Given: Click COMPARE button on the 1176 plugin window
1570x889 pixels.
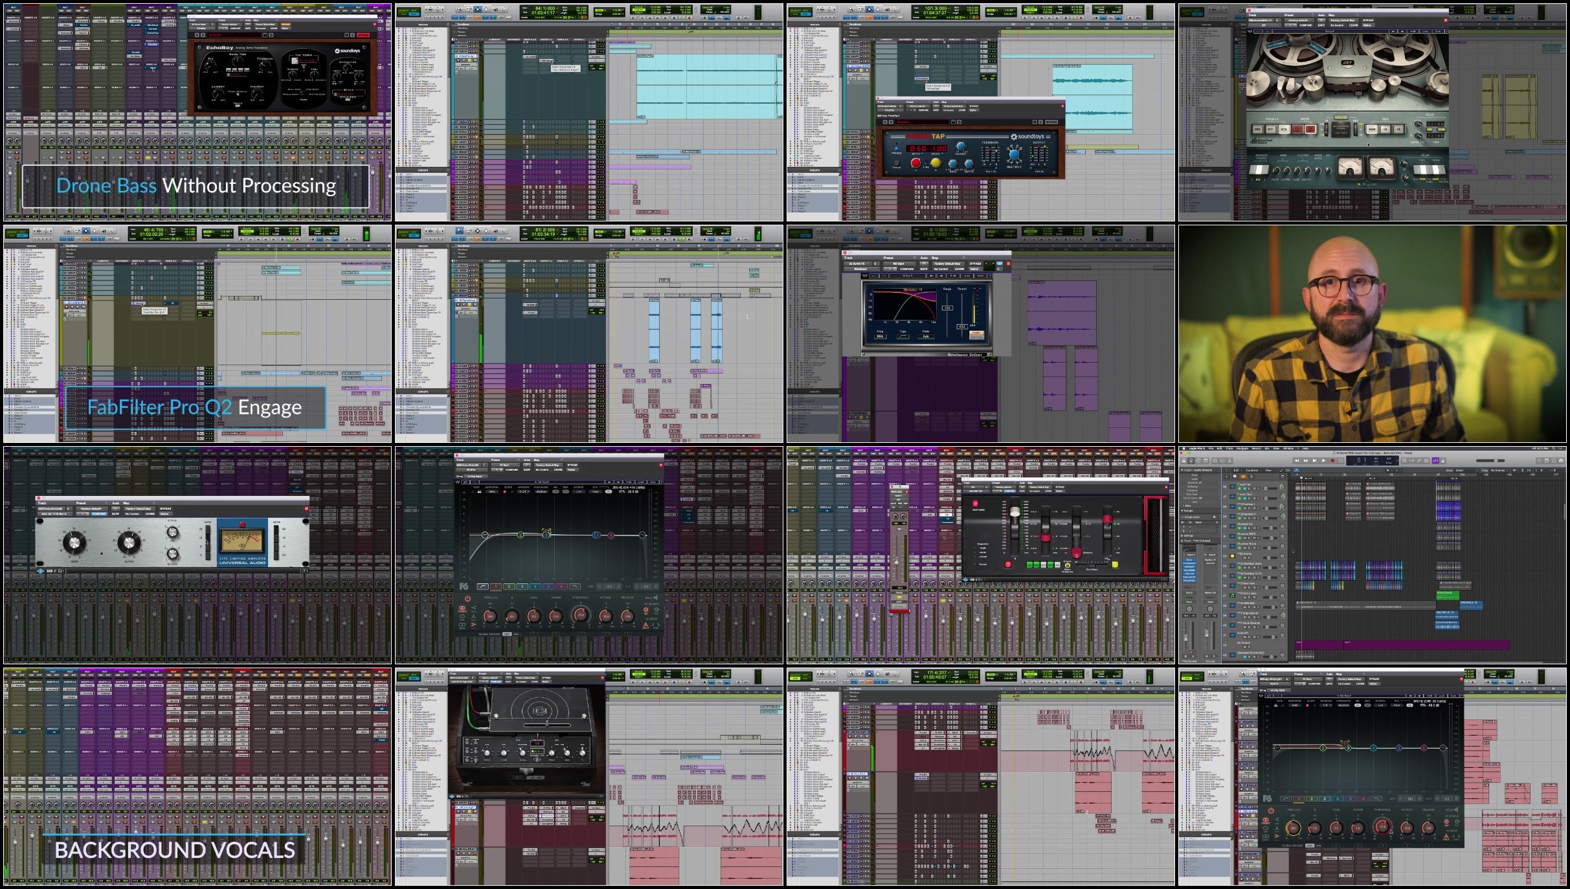Looking at the screenshot, I should click(x=98, y=514).
